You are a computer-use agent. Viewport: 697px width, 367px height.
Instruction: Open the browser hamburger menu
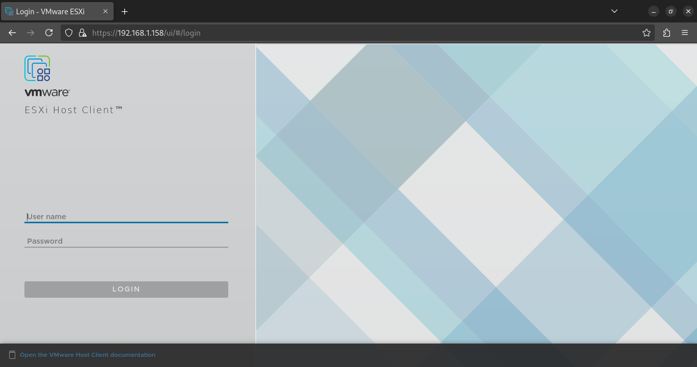[x=685, y=33]
